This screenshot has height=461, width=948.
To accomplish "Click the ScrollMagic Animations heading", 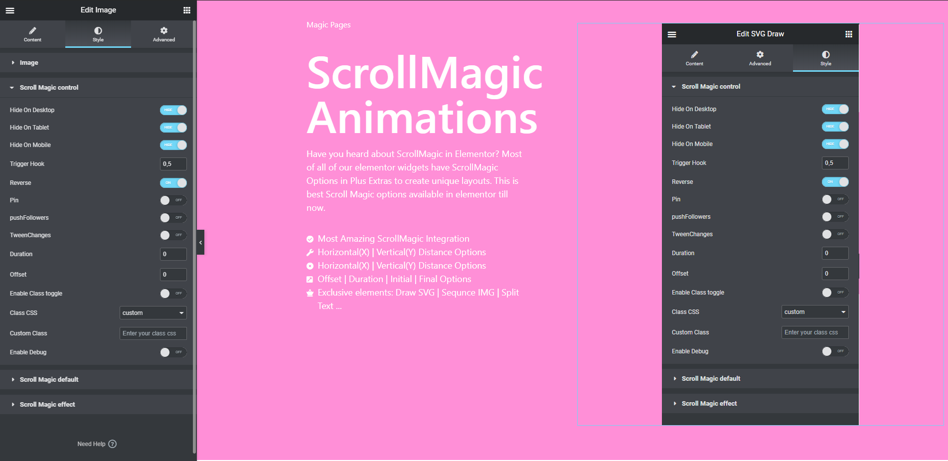I will (x=425, y=95).
